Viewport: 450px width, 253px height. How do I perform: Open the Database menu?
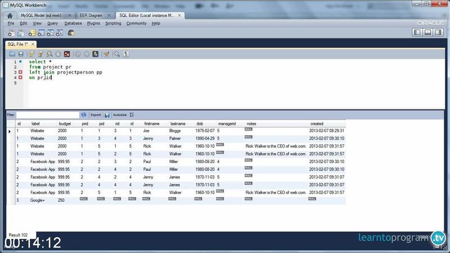pos(73,23)
